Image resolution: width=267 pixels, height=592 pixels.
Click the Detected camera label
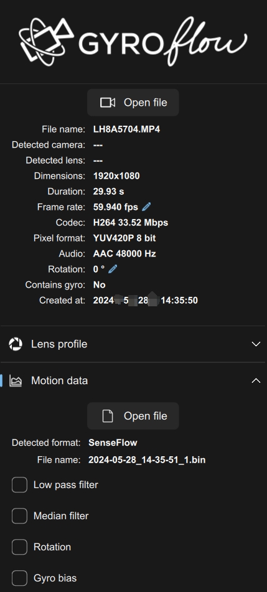(x=49, y=145)
